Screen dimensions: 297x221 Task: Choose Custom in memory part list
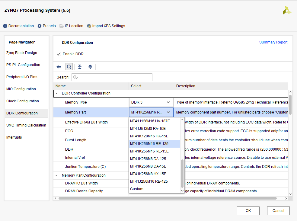[x=155, y=189]
